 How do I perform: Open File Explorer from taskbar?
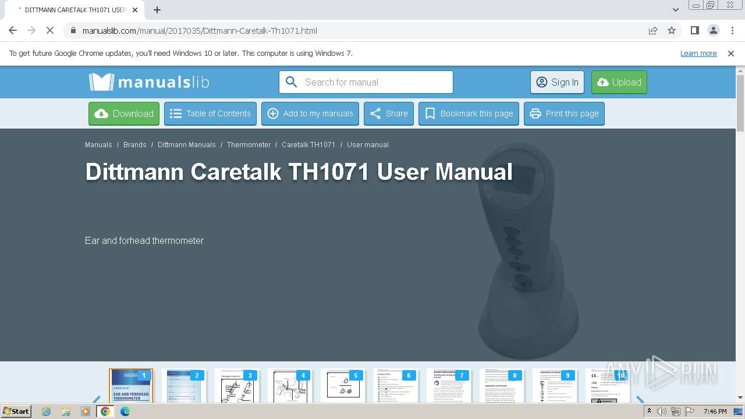pyautogui.click(x=66, y=411)
